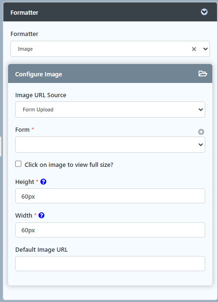Screen dimensions: 218x302
Task: Collapse the Formatter panel with chevron icon
Action: 204,12
